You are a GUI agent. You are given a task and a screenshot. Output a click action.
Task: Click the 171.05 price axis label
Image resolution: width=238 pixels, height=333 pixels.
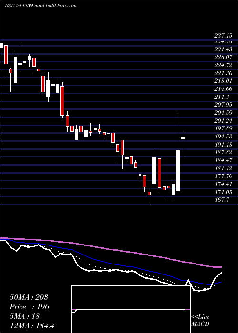[x=223, y=192]
